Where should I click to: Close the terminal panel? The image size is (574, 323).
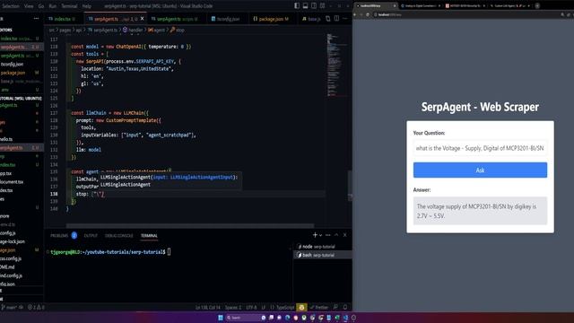pyautogui.click(x=344, y=235)
